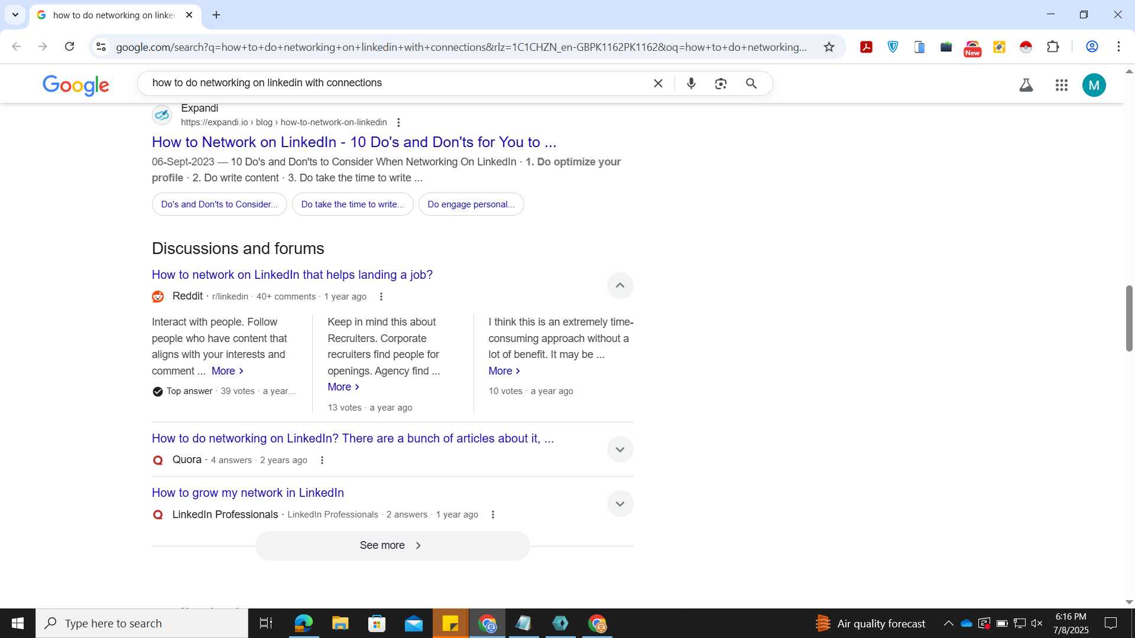1135x638 pixels.
Task: Click Do engage personal chip
Action: click(471, 204)
